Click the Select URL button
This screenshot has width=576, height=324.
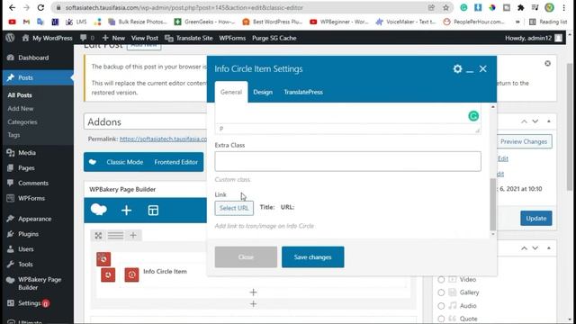pos(234,208)
